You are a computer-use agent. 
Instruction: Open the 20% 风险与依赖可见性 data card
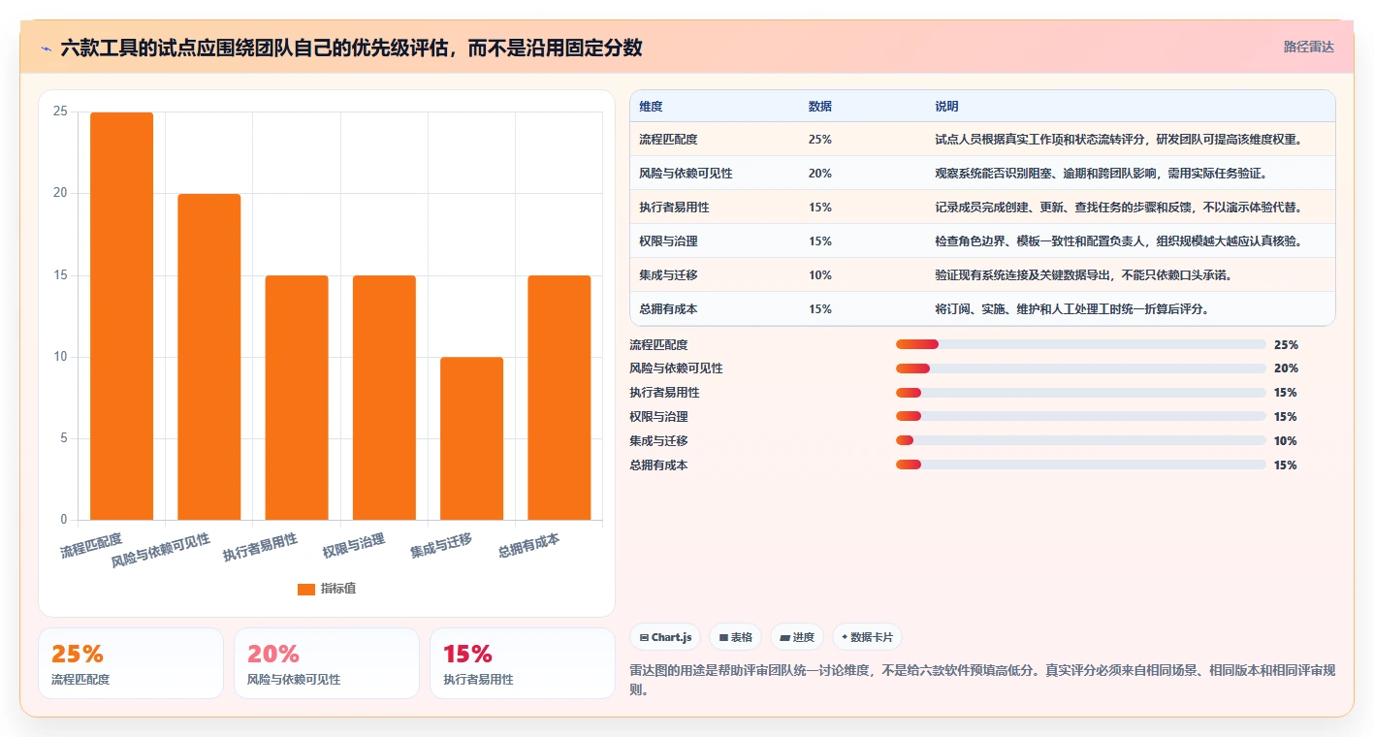click(x=327, y=663)
